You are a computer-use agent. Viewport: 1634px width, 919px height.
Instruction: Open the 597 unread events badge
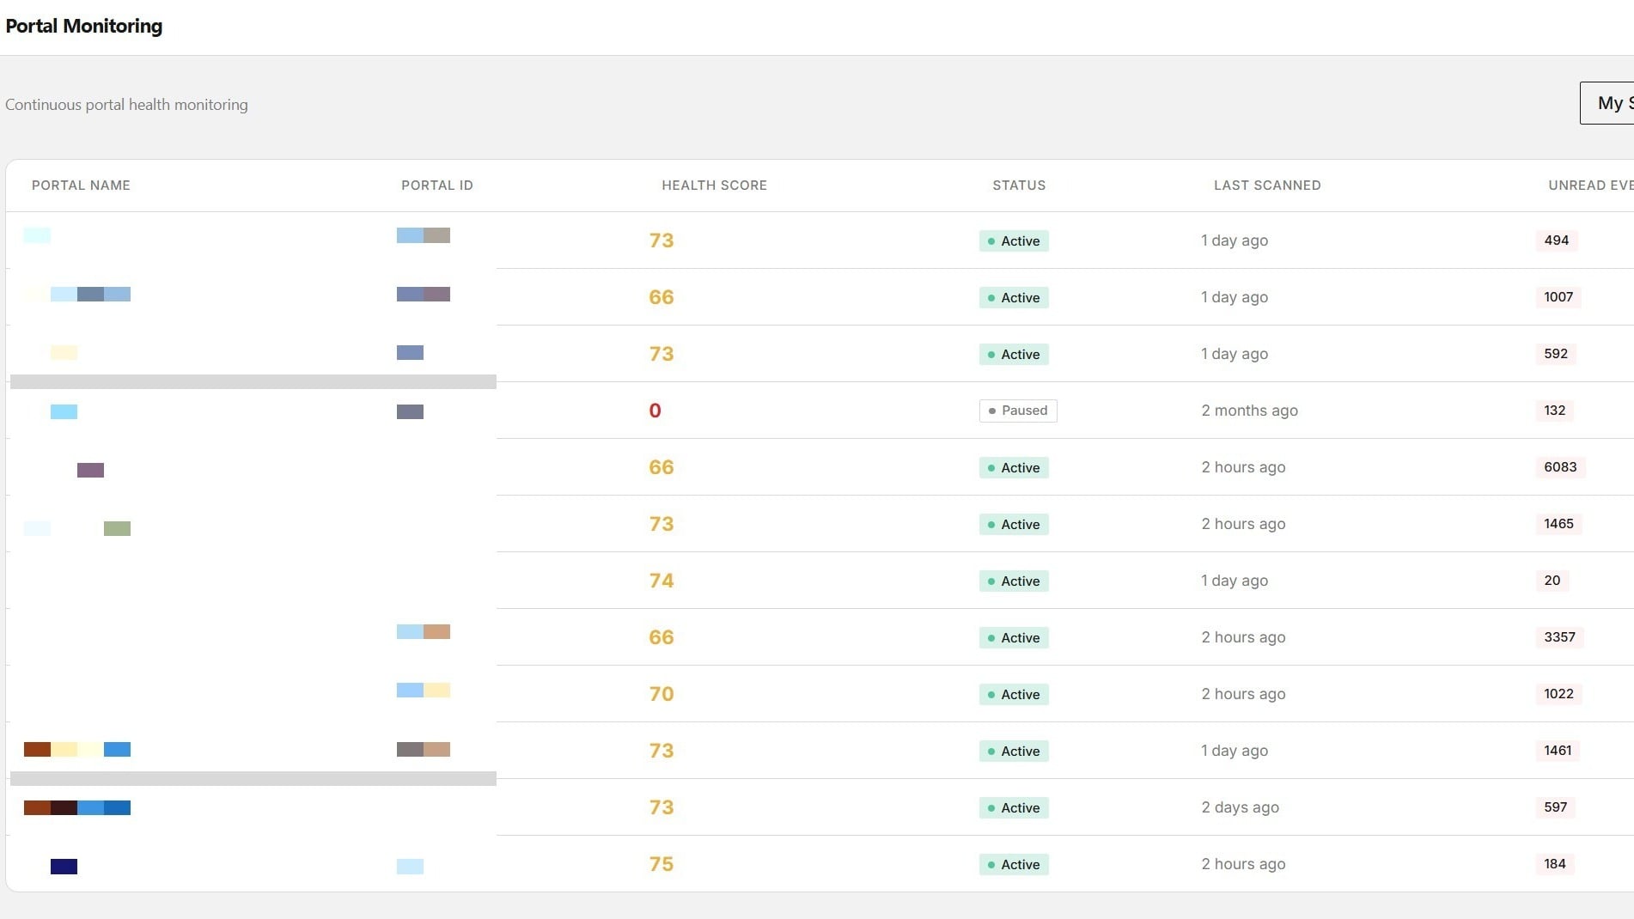(1555, 807)
